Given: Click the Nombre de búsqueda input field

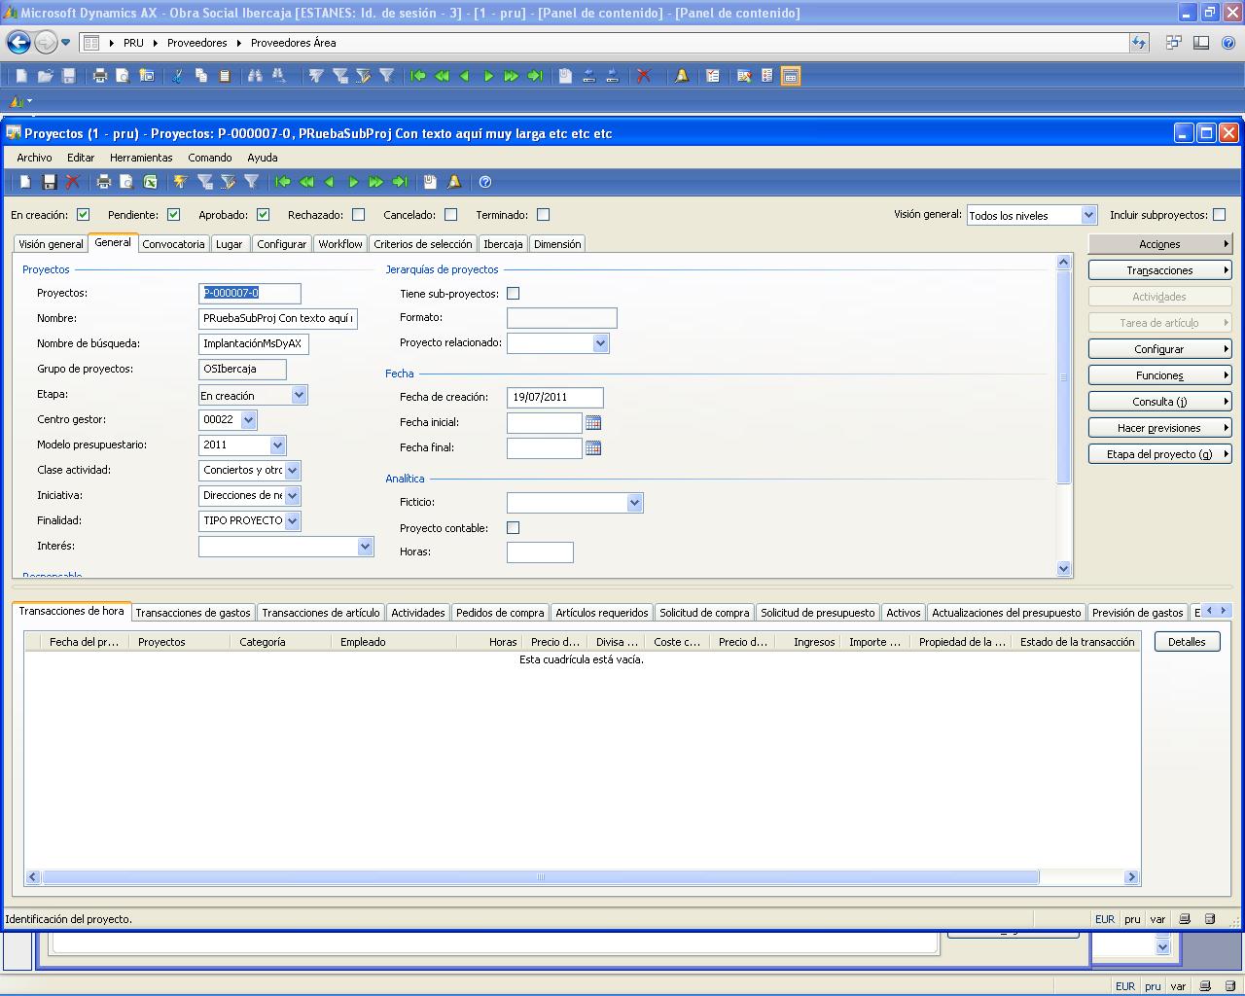Looking at the screenshot, I should click(254, 343).
